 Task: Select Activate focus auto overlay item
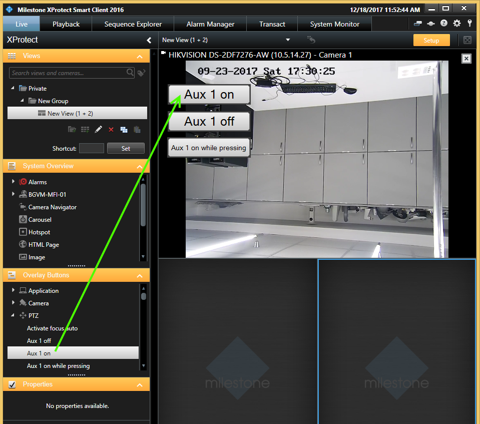[x=52, y=328]
